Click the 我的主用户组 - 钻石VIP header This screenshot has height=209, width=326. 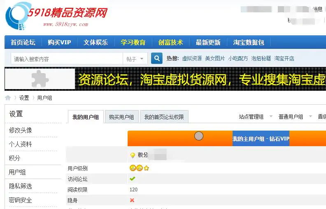coord(261,138)
